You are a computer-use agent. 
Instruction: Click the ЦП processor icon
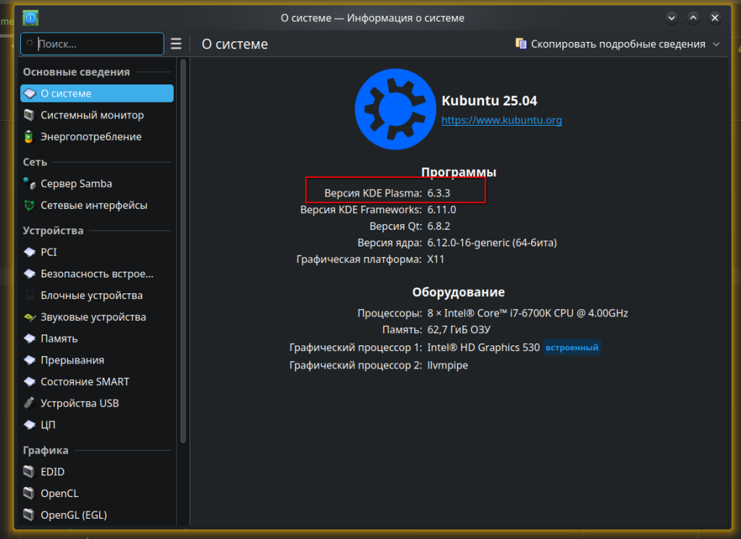click(x=29, y=425)
